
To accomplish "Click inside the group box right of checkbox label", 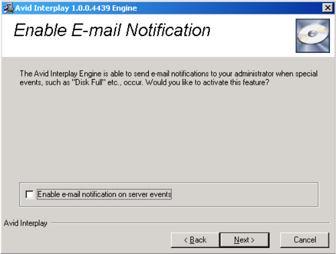I will pyautogui.click(x=245, y=194).
